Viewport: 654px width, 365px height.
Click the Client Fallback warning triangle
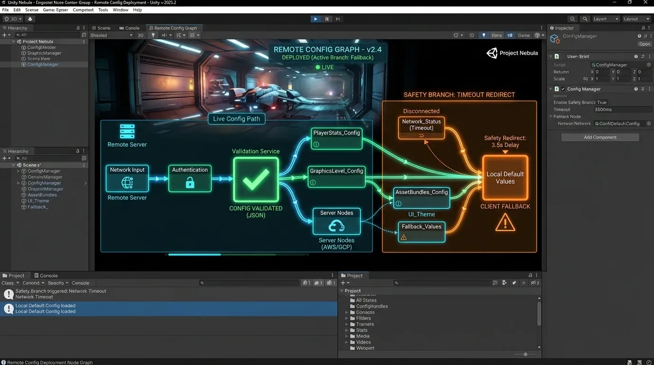pyautogui.click(x=505, y=222)
